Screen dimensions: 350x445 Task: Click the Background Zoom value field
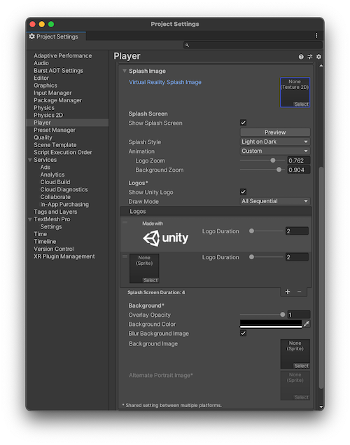tap(299, 170)
